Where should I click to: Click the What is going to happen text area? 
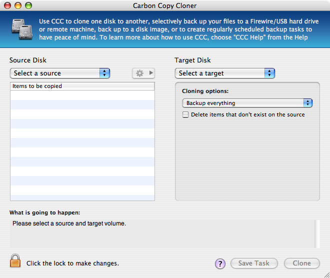coord(160,232)
